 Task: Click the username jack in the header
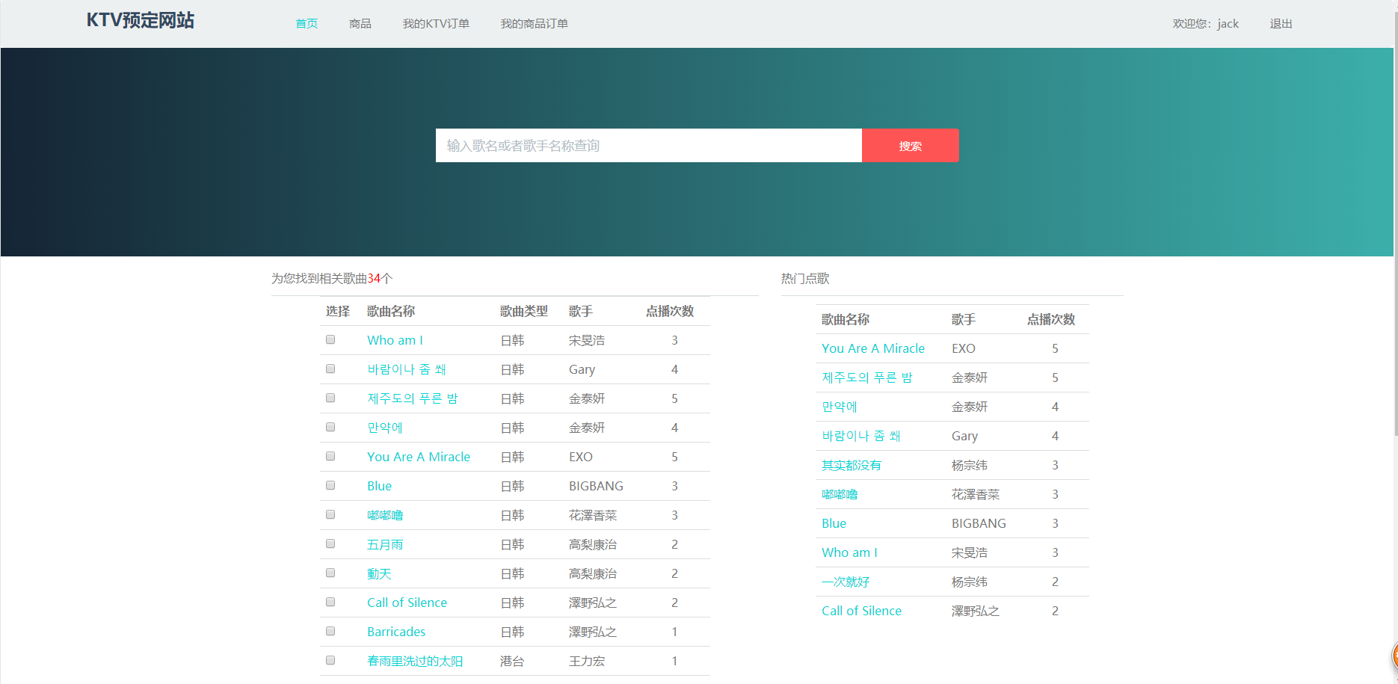(1227, 23)
